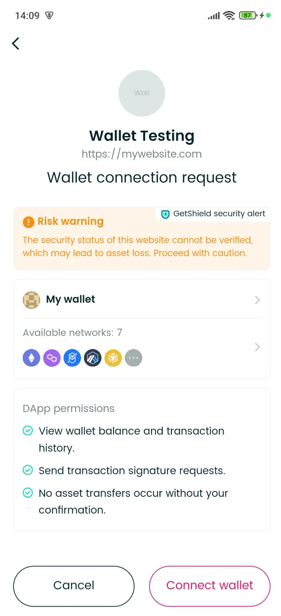Go back using the back arrow

tap(15, 44)
